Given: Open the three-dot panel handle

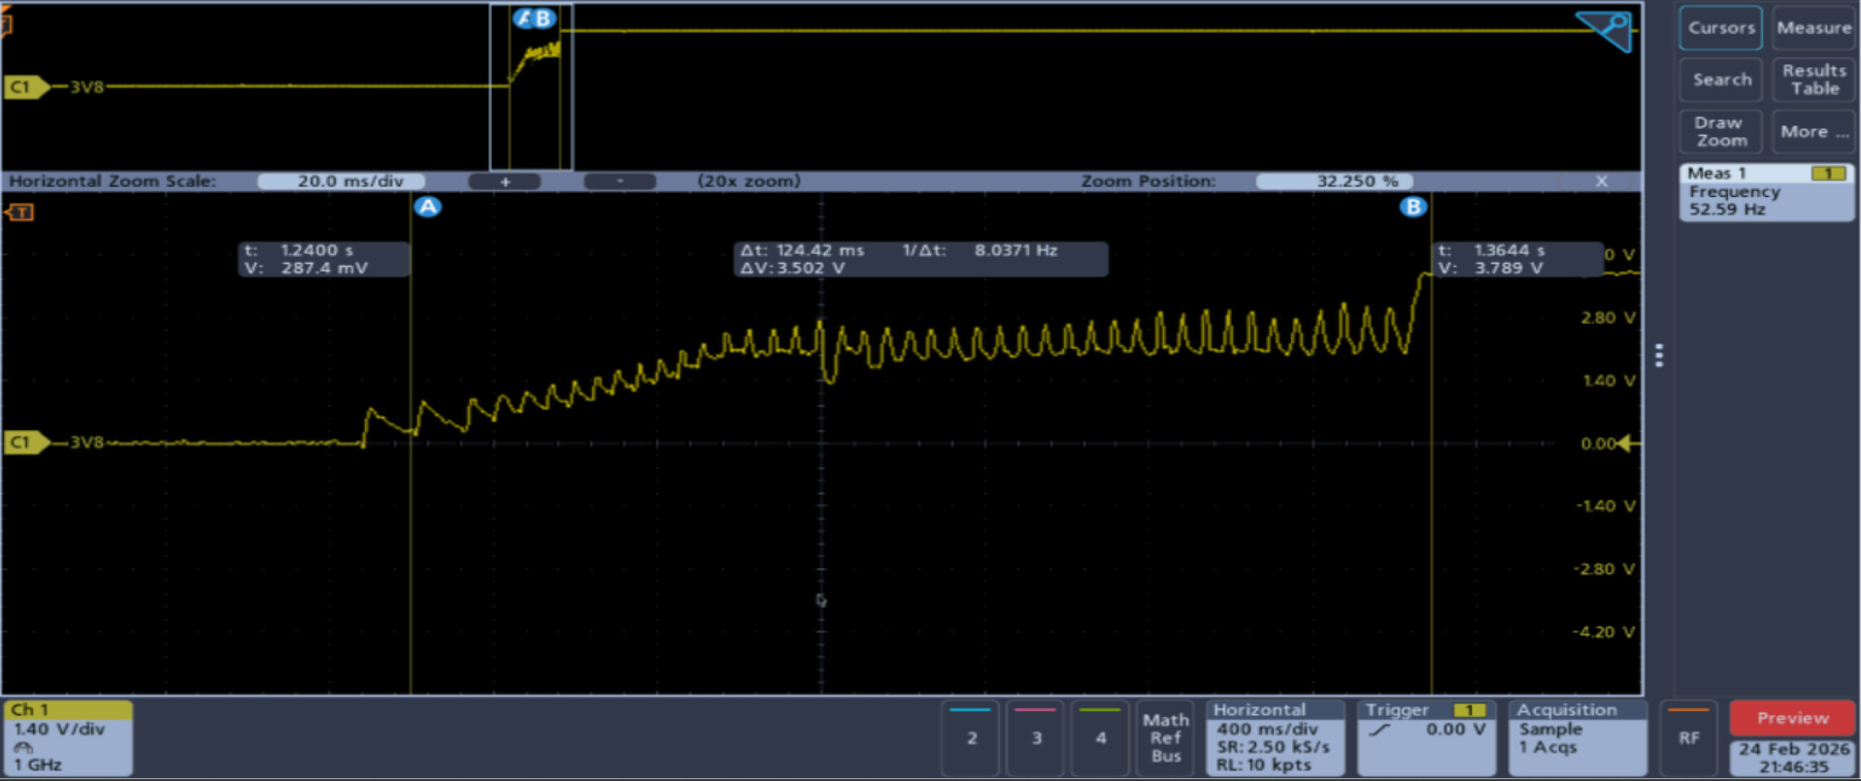Looking at the screenshot, I should pos(1659,356).
